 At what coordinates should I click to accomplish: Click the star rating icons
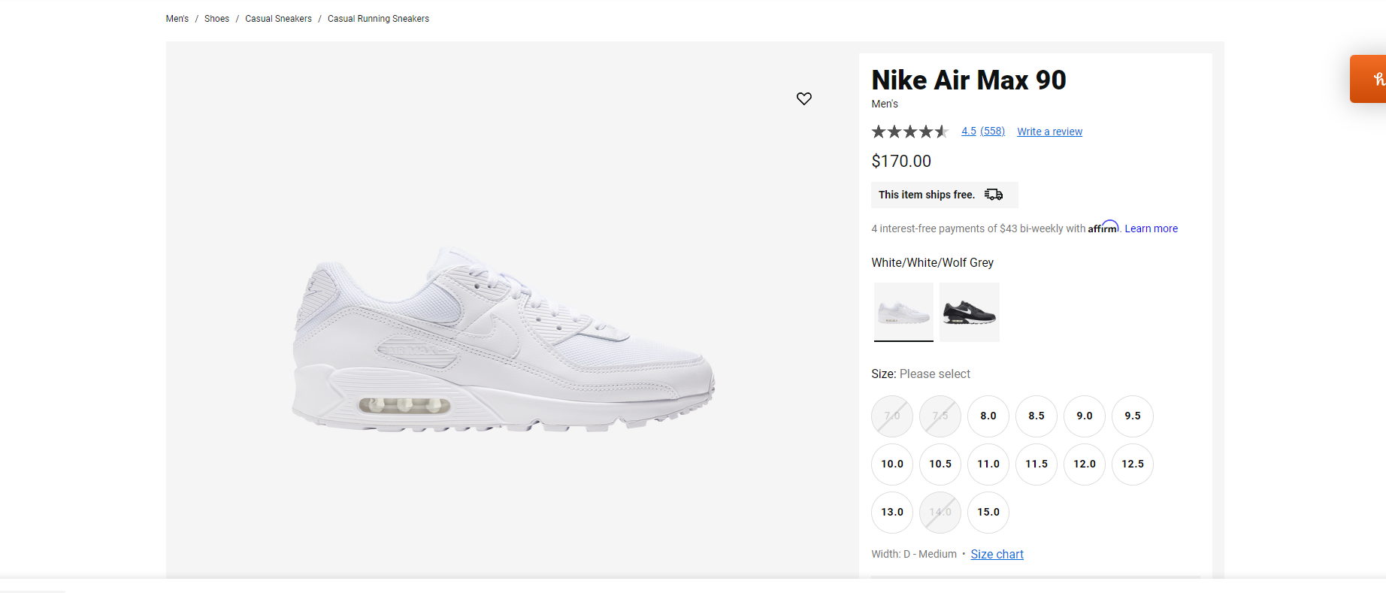point(909,132)
